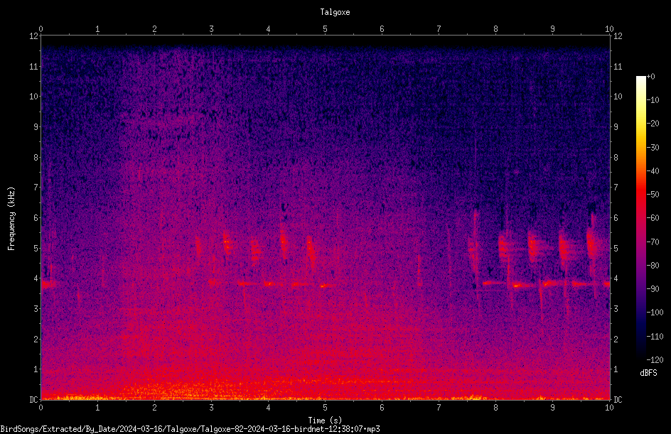Click the 5 kHz chirp near 4.3 seconds
The width and height of the screenshot is (671, 434).
pos(284,242)
